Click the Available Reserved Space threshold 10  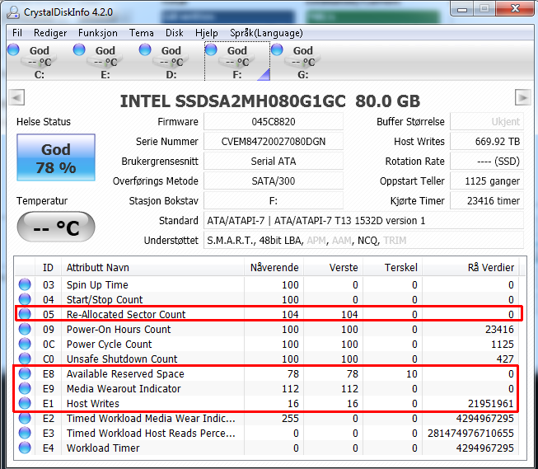pos(412,373)
